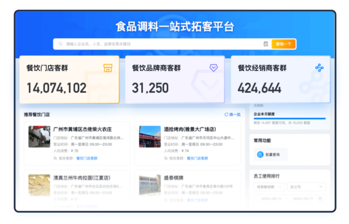Click the diamond icon on 餐饮品牌商客群 card

click(x=213, y=68)
